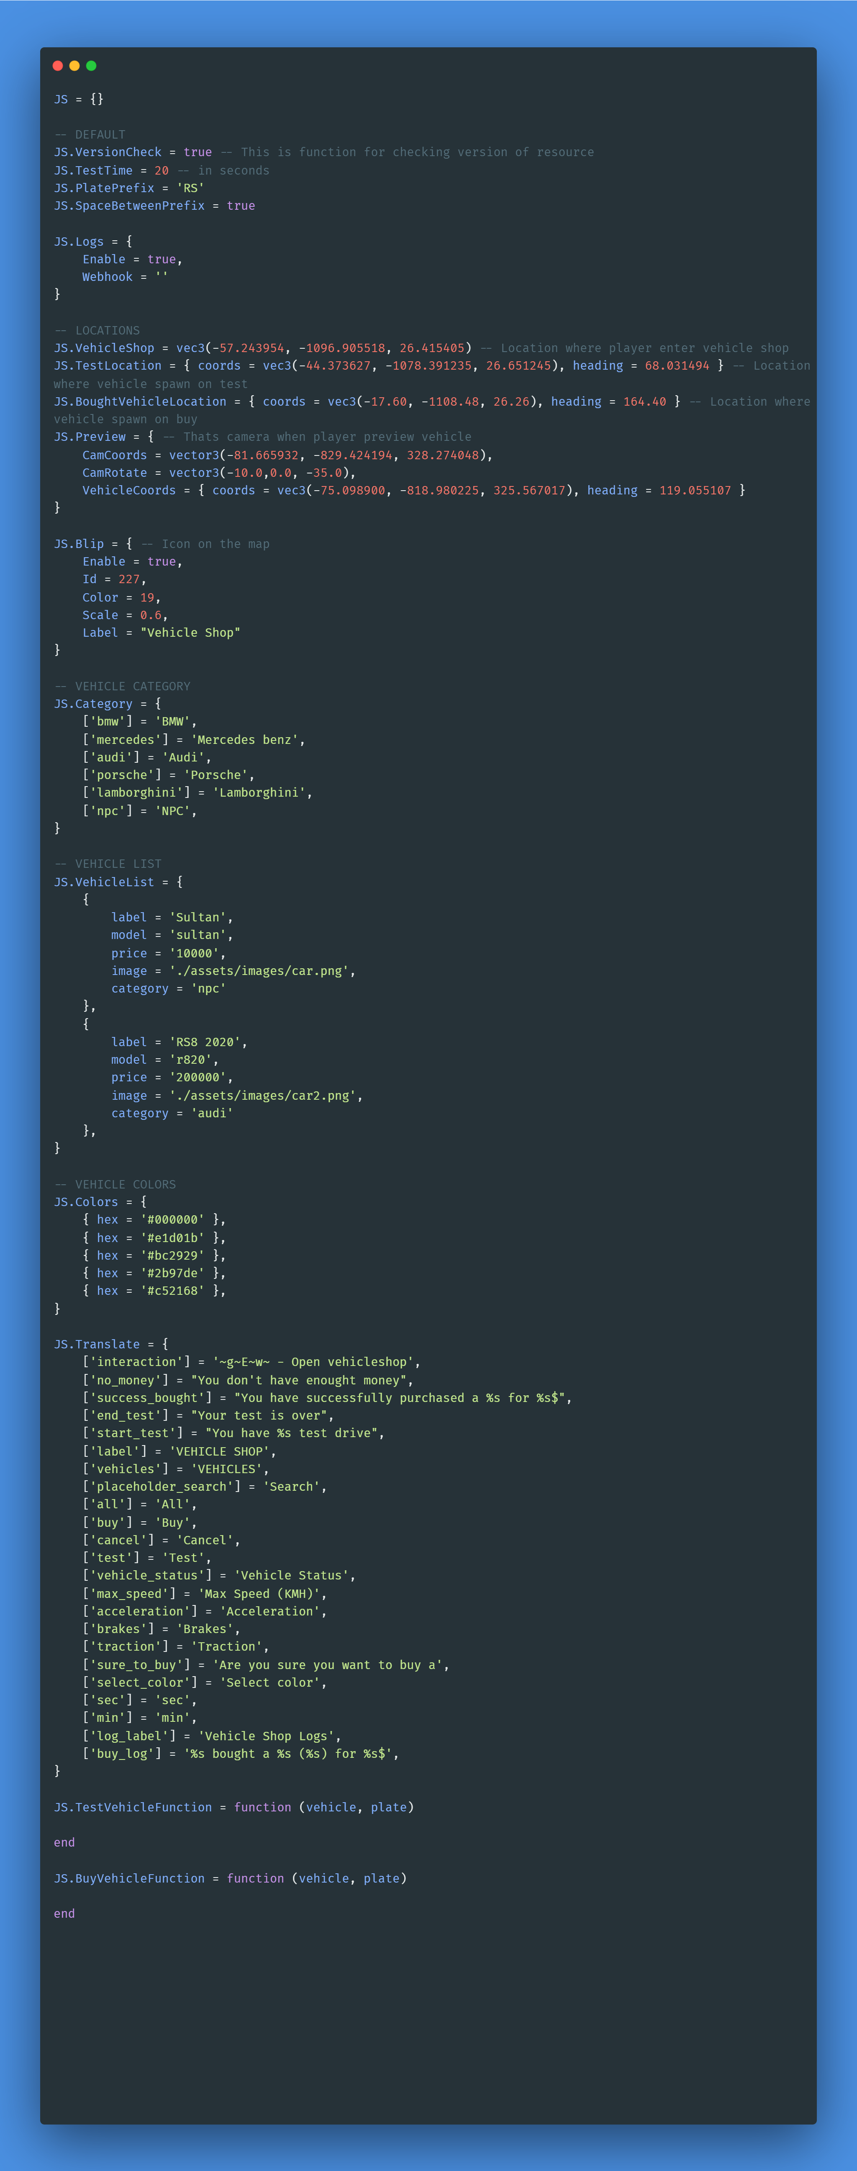Click the red close window dot
Screen dimensions: 857x2171
coord(57,66)
